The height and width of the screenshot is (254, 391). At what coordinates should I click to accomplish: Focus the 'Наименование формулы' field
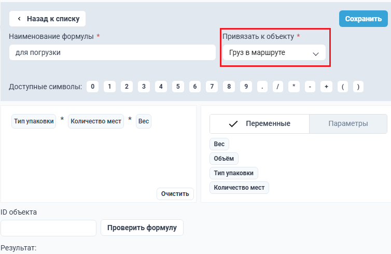[113, 52]
